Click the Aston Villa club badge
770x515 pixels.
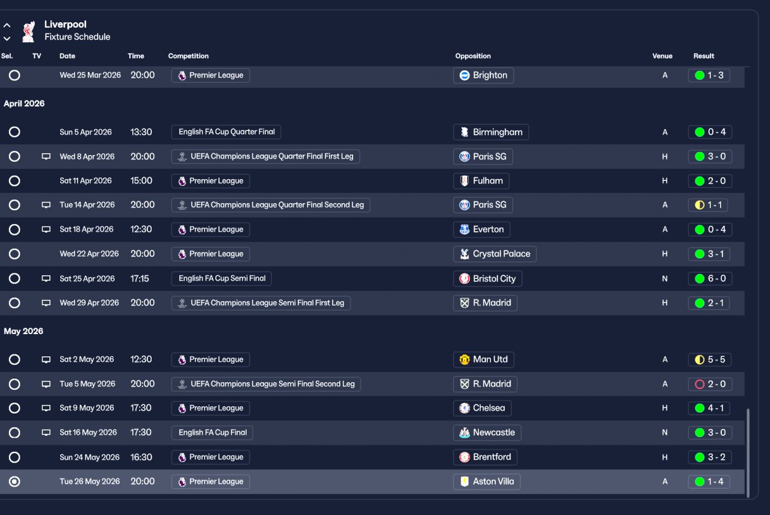tap(464, 481)
